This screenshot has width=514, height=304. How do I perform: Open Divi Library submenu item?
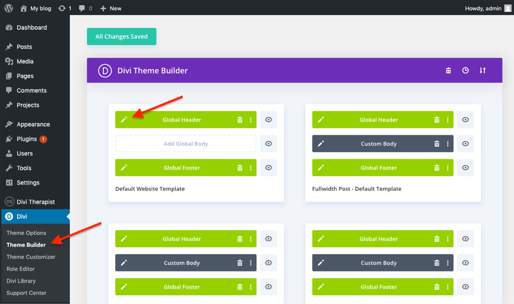point(21,281)
